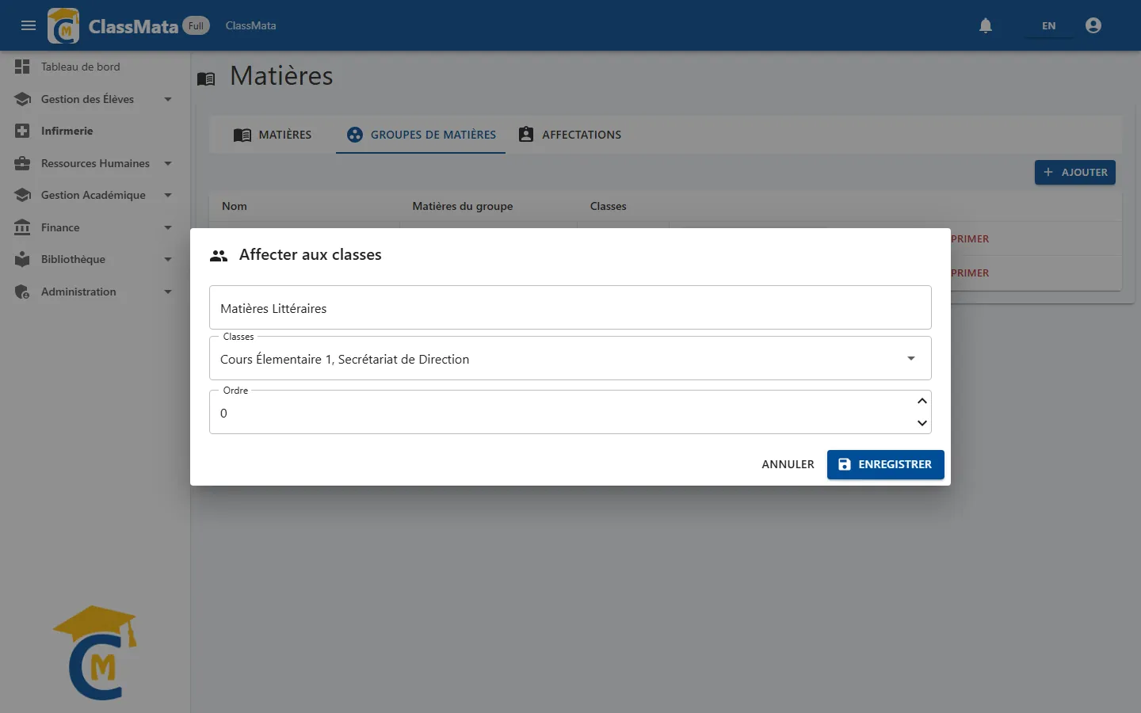Click the Matières du groupe column header

point(463,206)
